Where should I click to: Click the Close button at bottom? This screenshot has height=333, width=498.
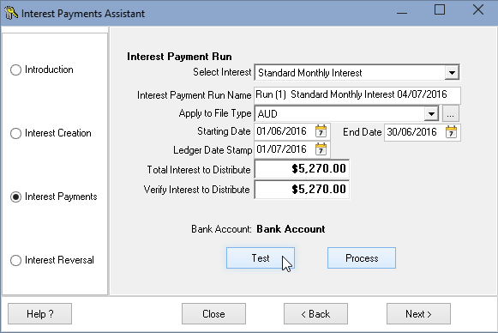213,314
